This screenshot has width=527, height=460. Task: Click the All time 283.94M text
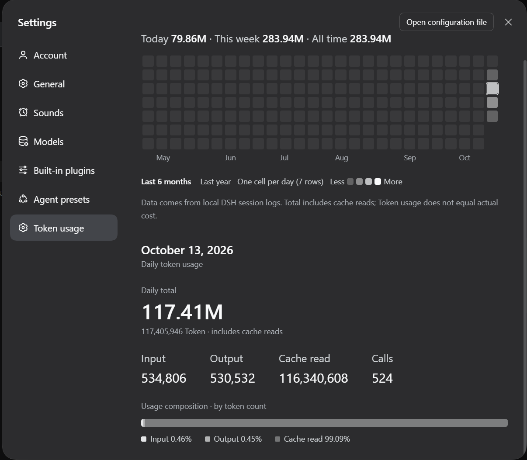(x=351, y=39)
